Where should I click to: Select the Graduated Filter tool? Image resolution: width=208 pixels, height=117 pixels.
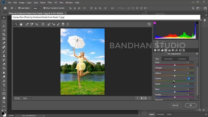(x=63, y=24)
